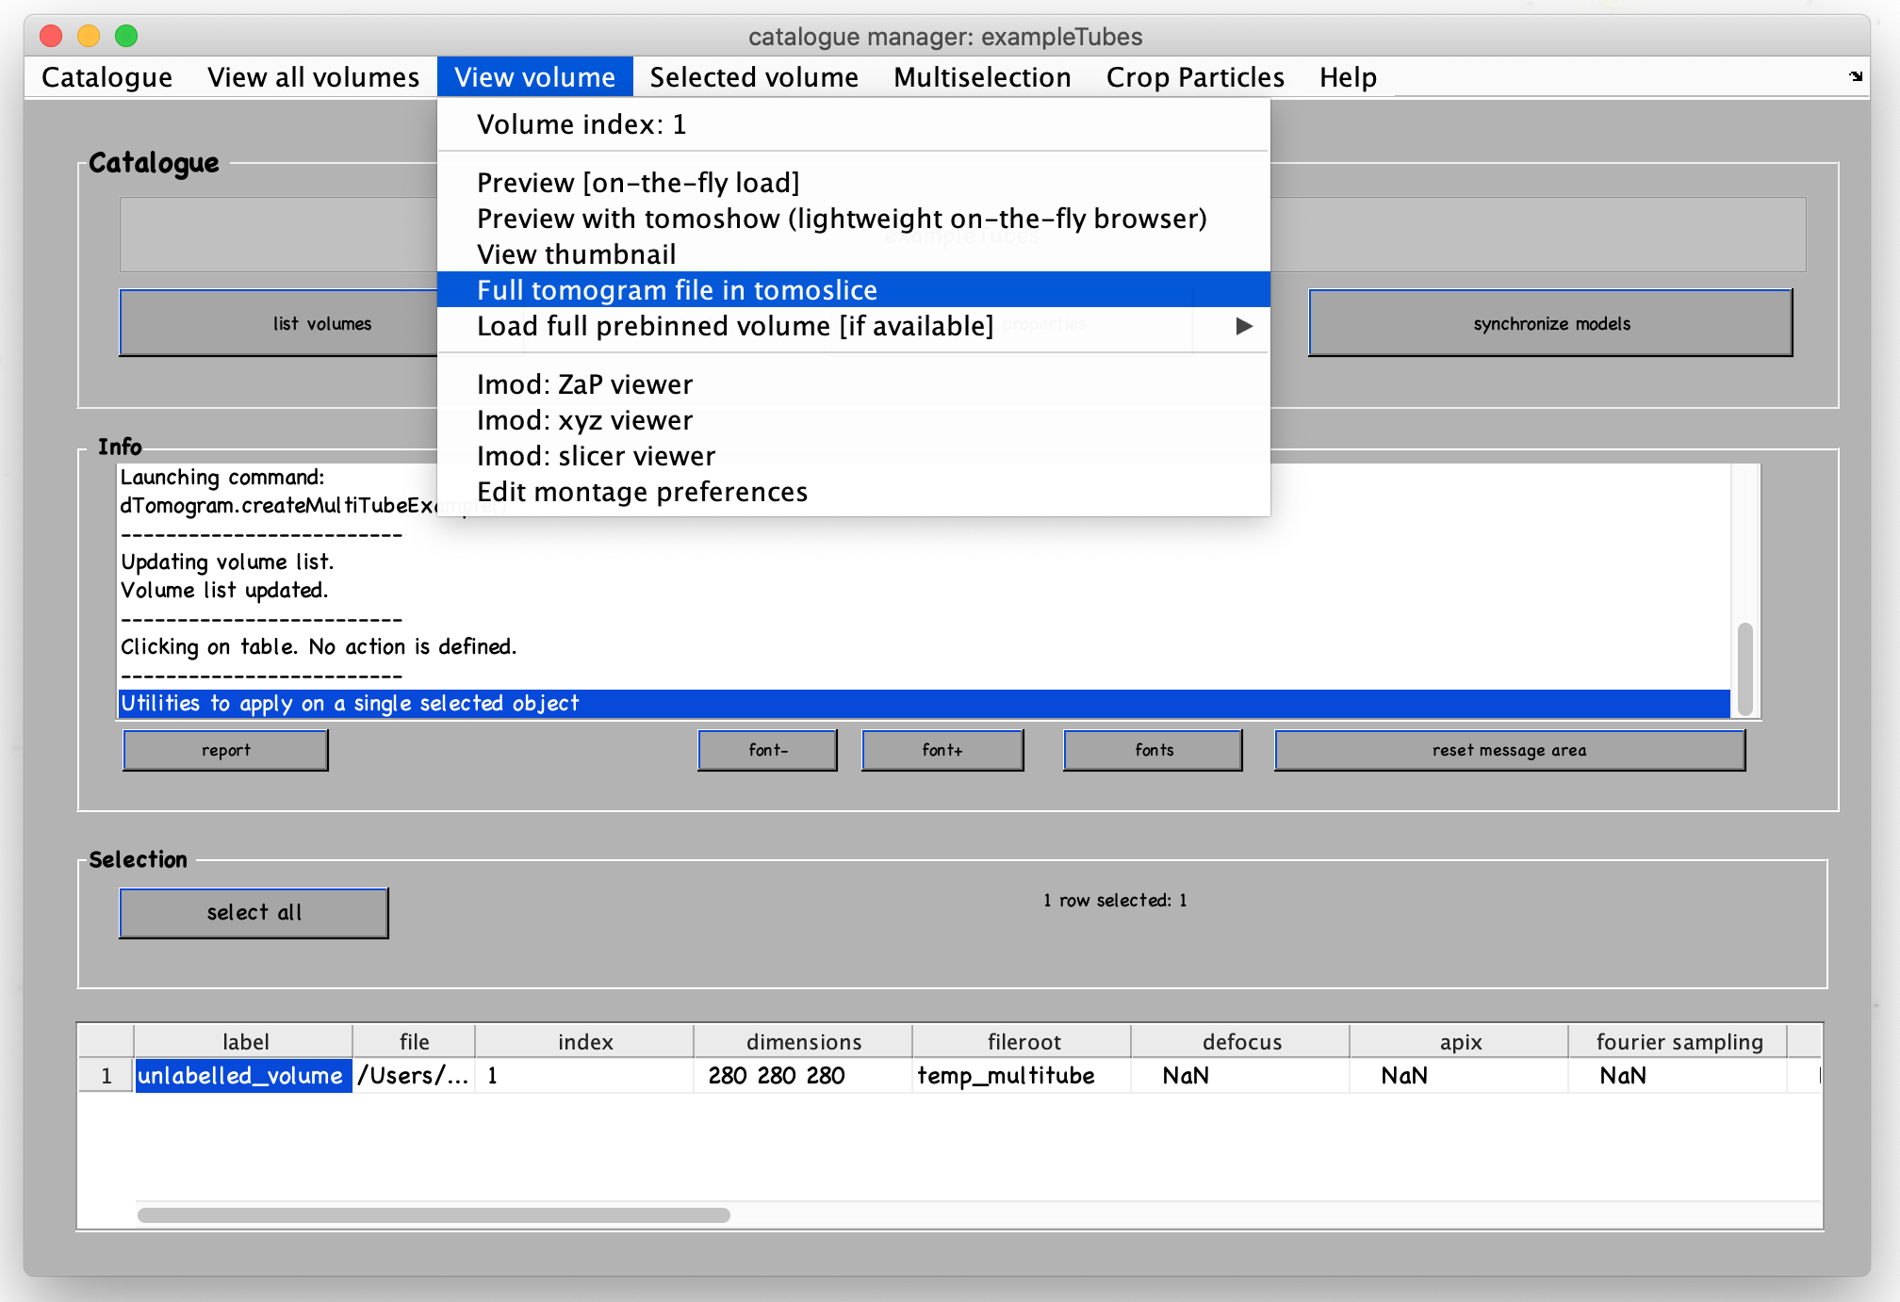
Task: Click the label column header
Action: point(243,1042)
